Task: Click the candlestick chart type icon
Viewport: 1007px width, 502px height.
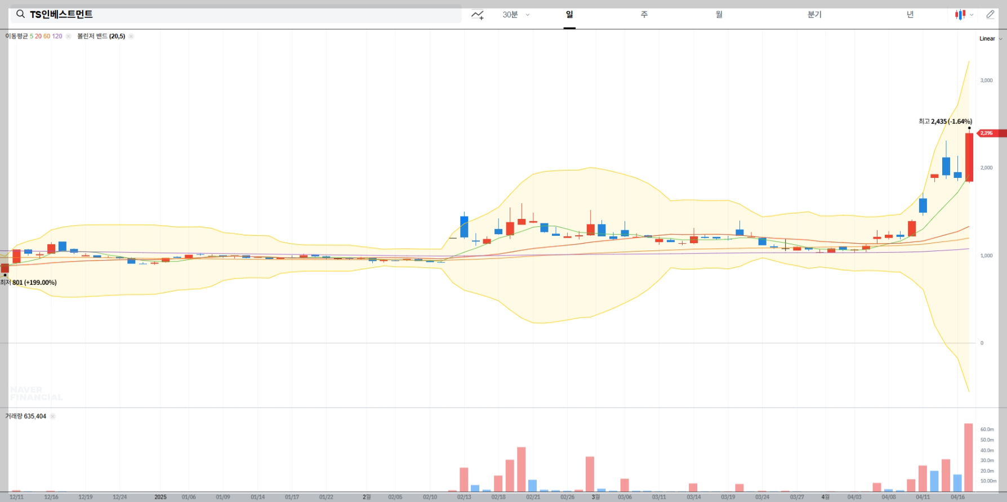Action: point(960,15)
